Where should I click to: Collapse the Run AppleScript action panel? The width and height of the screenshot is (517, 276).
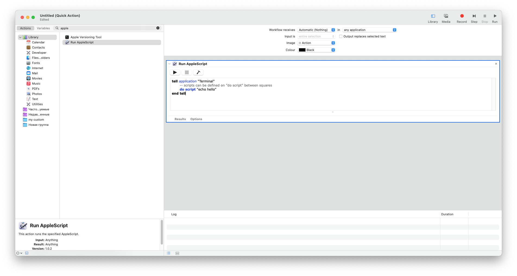click(x=169, y=64)
